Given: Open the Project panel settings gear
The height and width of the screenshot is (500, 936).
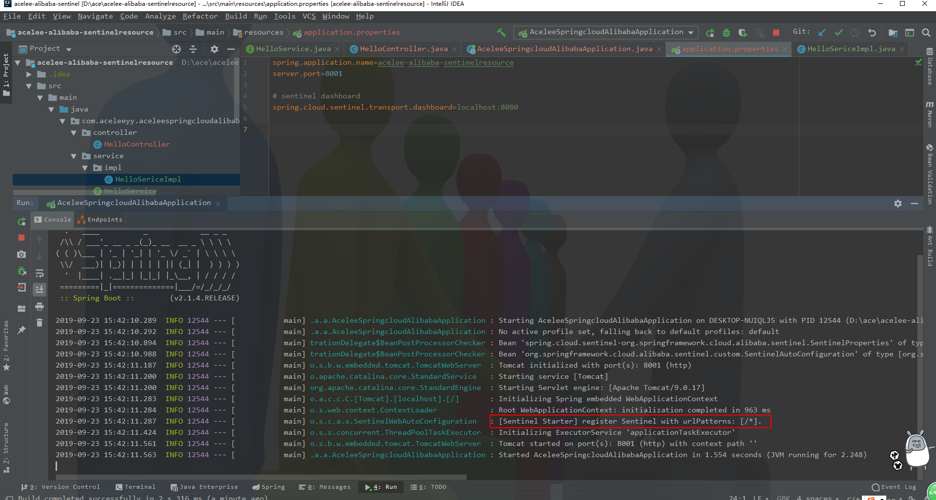Looking at the screenshot, I should click(x=214, y=49).
